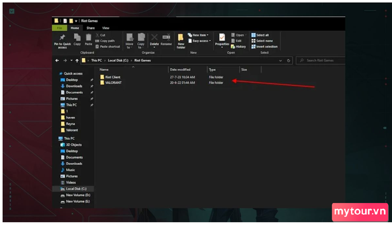Open the New item dropdown
The width and height of the screenshot is (392, 226).
click(198, 35)
